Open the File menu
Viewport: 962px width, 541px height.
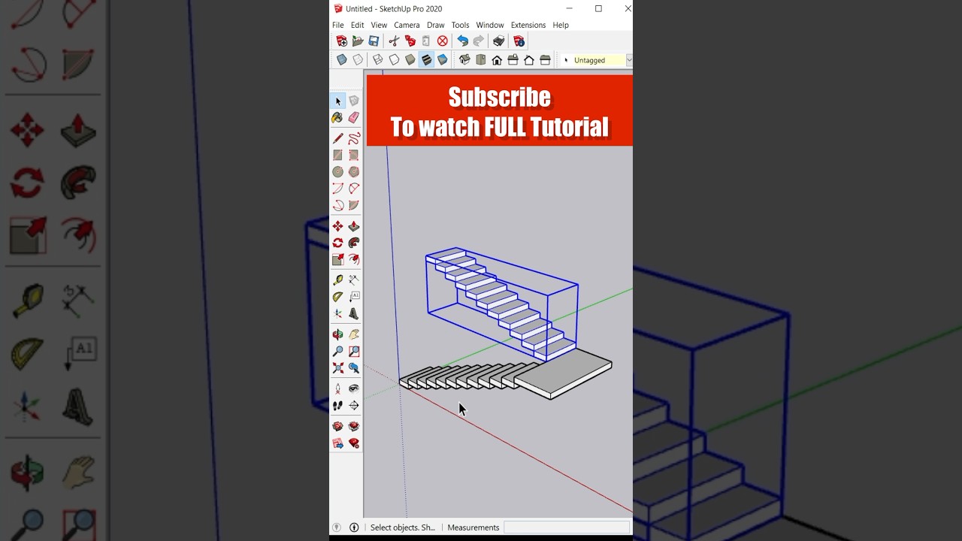pyautogui.click(x=338, y=25)
